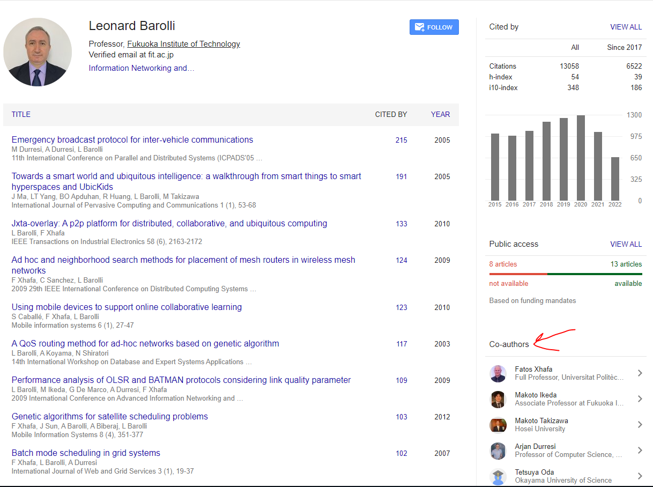
Task: Sort articles by the CITED BY column
Action: pyautogui.click(x=391, y=114)
